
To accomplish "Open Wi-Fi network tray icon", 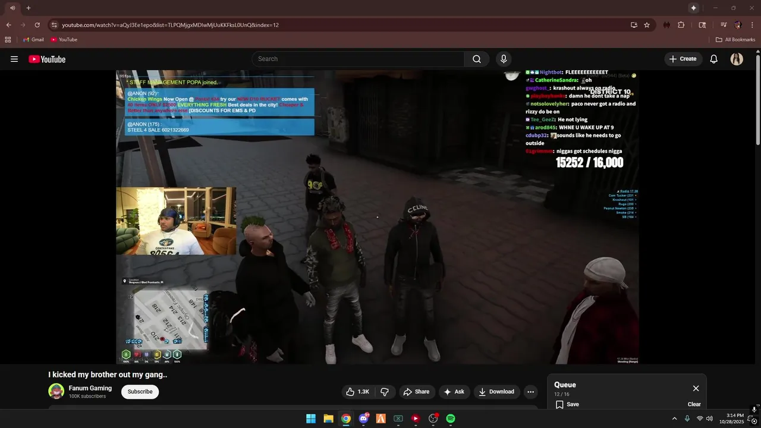I will click(x=700, y=418).
